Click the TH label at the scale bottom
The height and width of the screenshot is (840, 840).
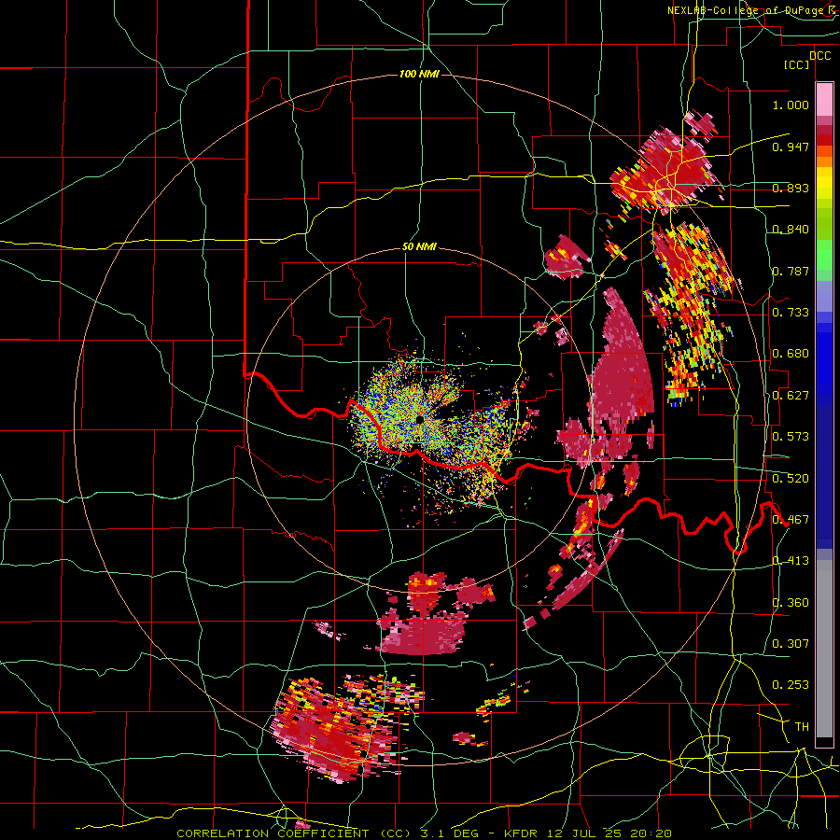(x=802, y=727)
